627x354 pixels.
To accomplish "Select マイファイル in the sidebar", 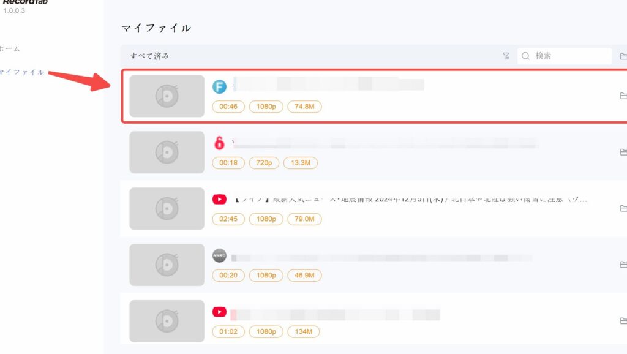I will (x=21, y=72).
